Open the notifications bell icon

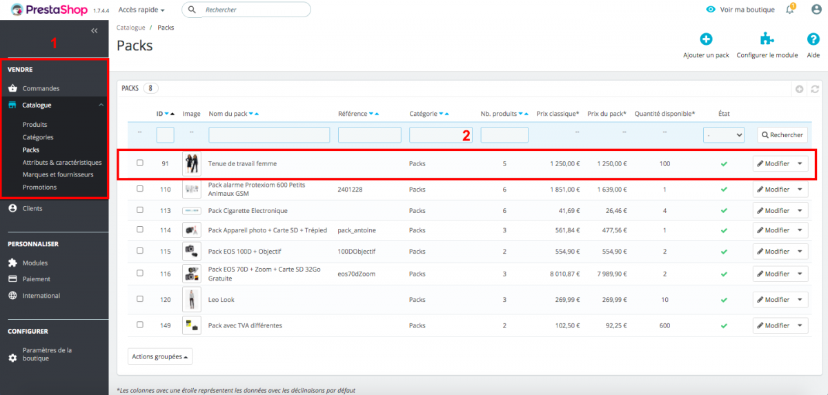[790, 10]
